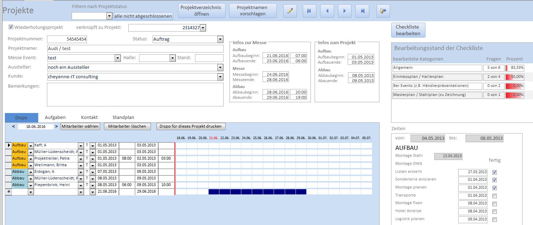Open the Projektstatus filter dropdown
533x225 pixels.
[109, 16]
